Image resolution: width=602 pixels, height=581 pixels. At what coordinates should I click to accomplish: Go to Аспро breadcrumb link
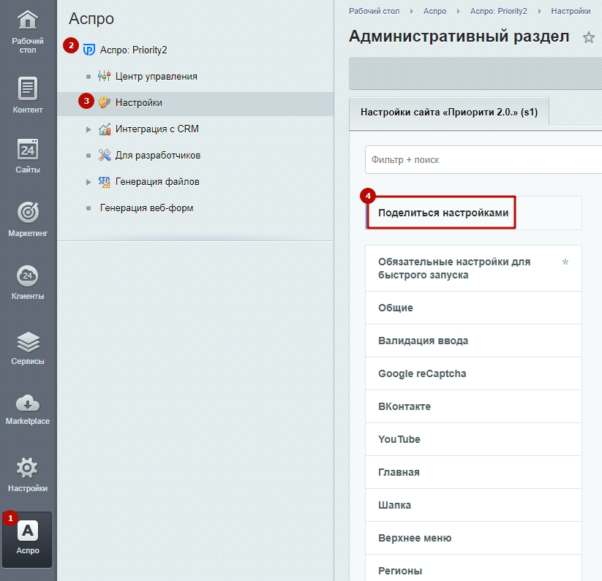point(434,11)
